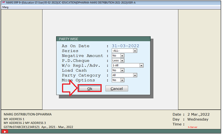Click the MY ADDRESS 2 MY ADDRESS 3 line
Screen dimensions: 222x134
25,123
